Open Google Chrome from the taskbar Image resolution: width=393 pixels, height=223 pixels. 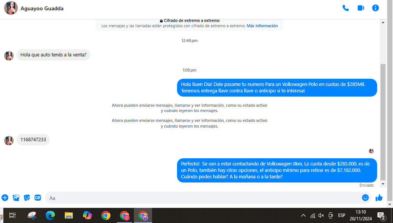[x=106, y=215]
